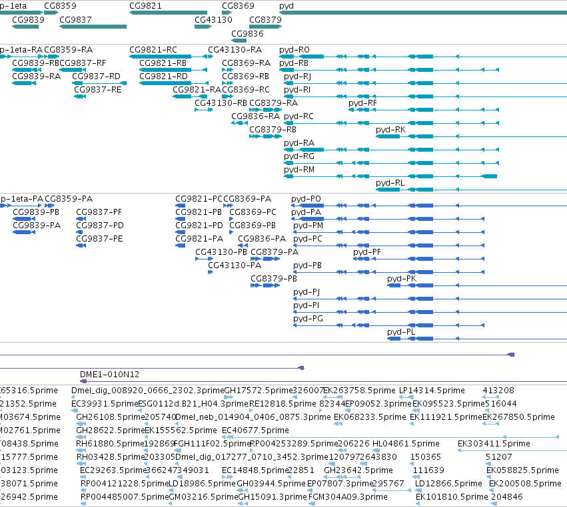
Task: Choose the CG9821-RD transcript label
Action: click(163, 77)
